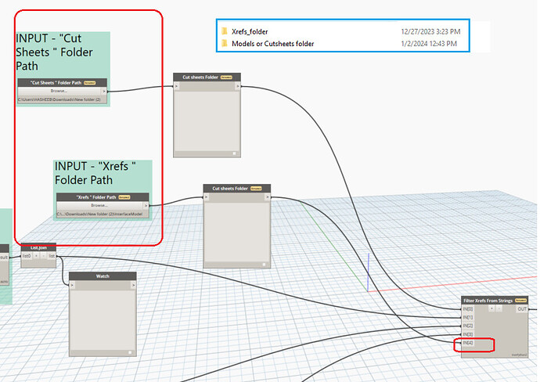Remove input using Filter Xrefs minus button

(499, 308)
